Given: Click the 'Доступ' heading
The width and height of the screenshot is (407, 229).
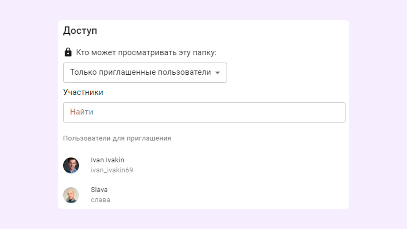Looking at the screenshot, I should [x=80, y=31].
